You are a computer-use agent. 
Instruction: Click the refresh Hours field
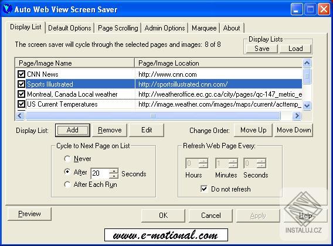point(192,163)
